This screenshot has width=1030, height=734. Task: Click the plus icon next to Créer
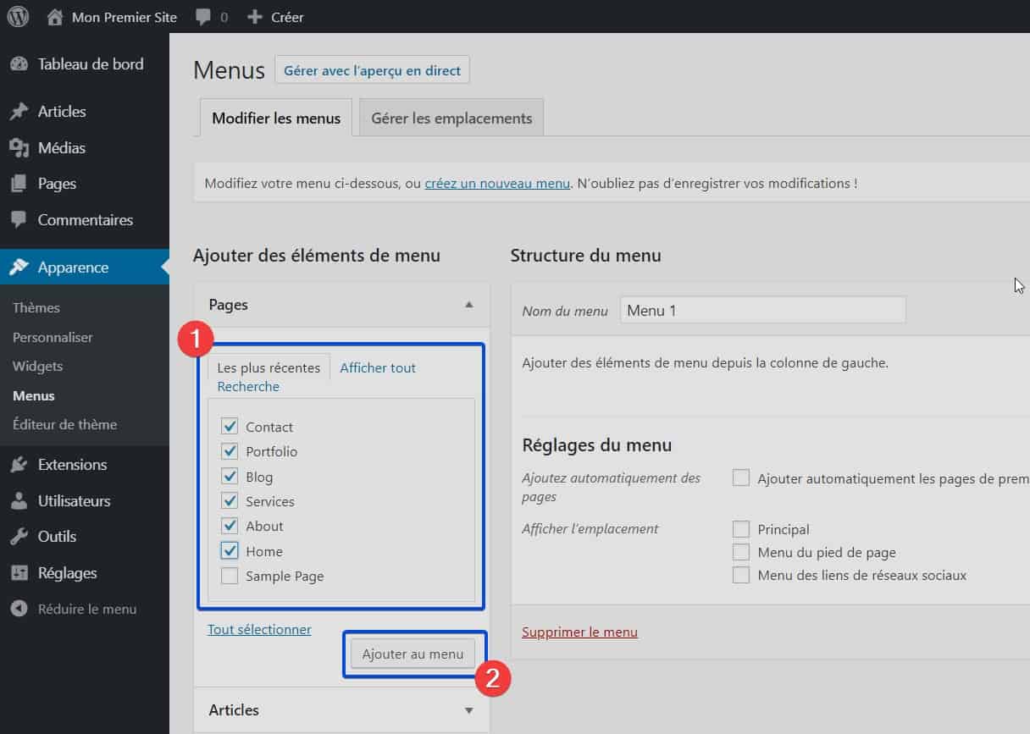[254, 17]
